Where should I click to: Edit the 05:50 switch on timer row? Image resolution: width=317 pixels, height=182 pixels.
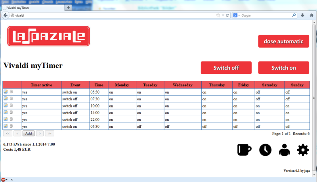tap(6, 92)
